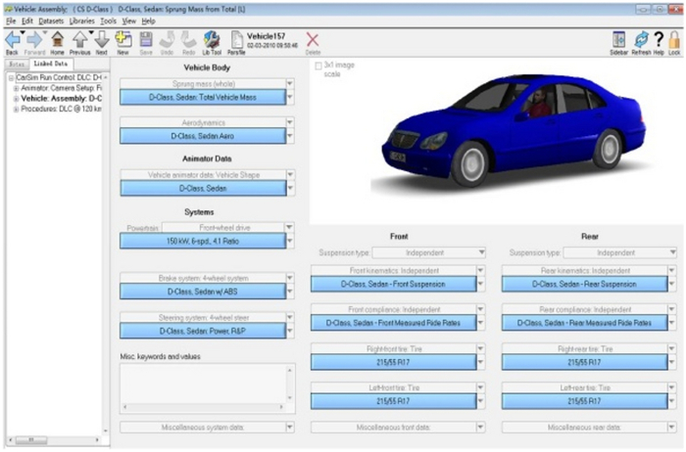Switch to the Linked Data tab
686x452 pixels.
tap(51, 64)
